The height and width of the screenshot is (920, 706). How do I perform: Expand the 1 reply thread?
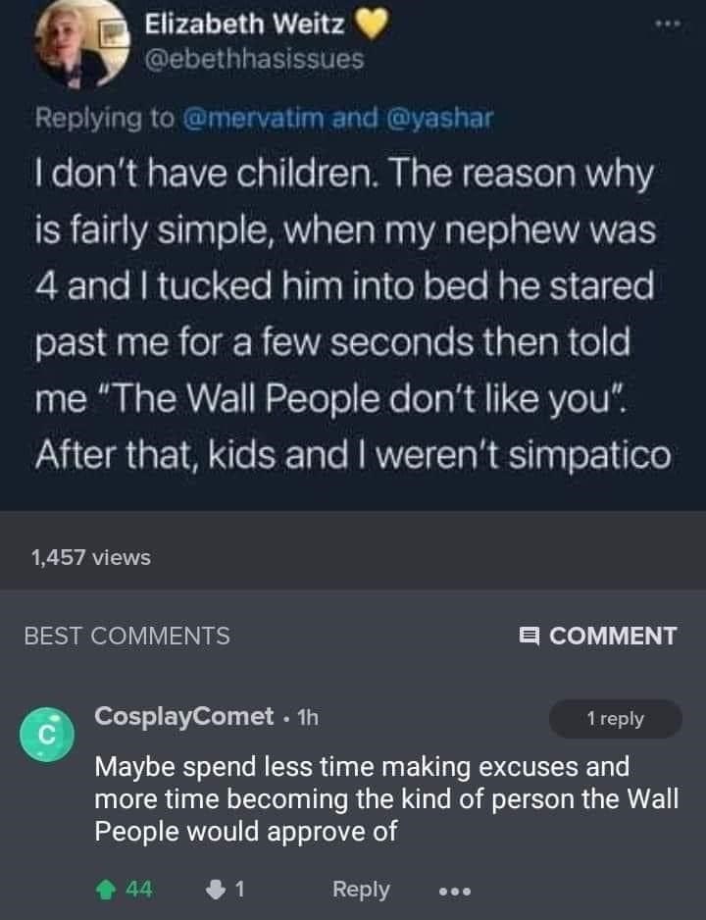tap(615, 719)
